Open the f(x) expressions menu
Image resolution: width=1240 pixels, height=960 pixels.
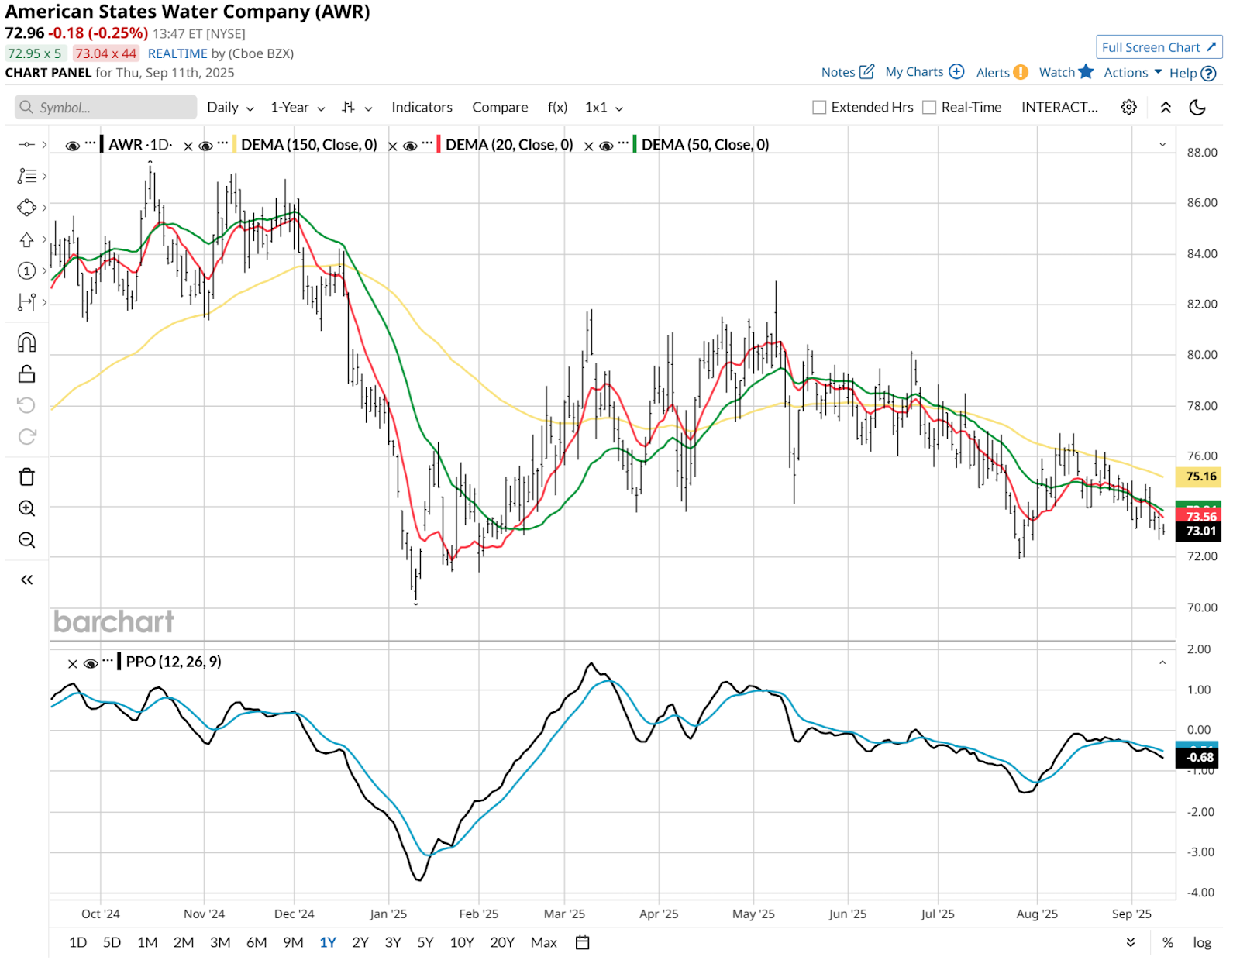tap(557, 107)
